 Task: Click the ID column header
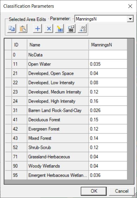click(x=19, y=44)
